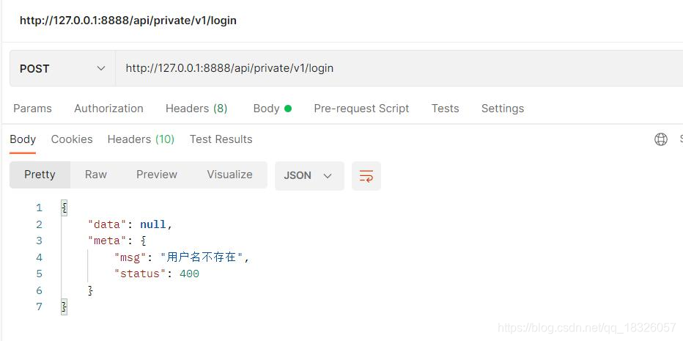Click the closing brace on line 6

[x=91, y=290]
